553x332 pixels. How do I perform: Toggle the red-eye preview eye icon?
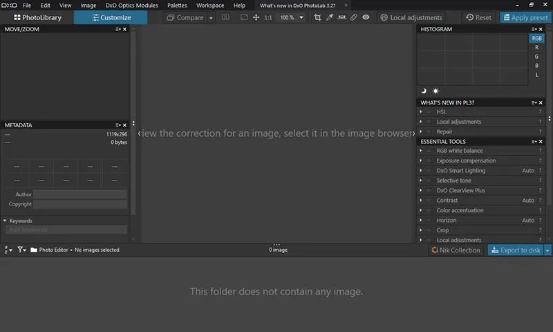(366, 17)
